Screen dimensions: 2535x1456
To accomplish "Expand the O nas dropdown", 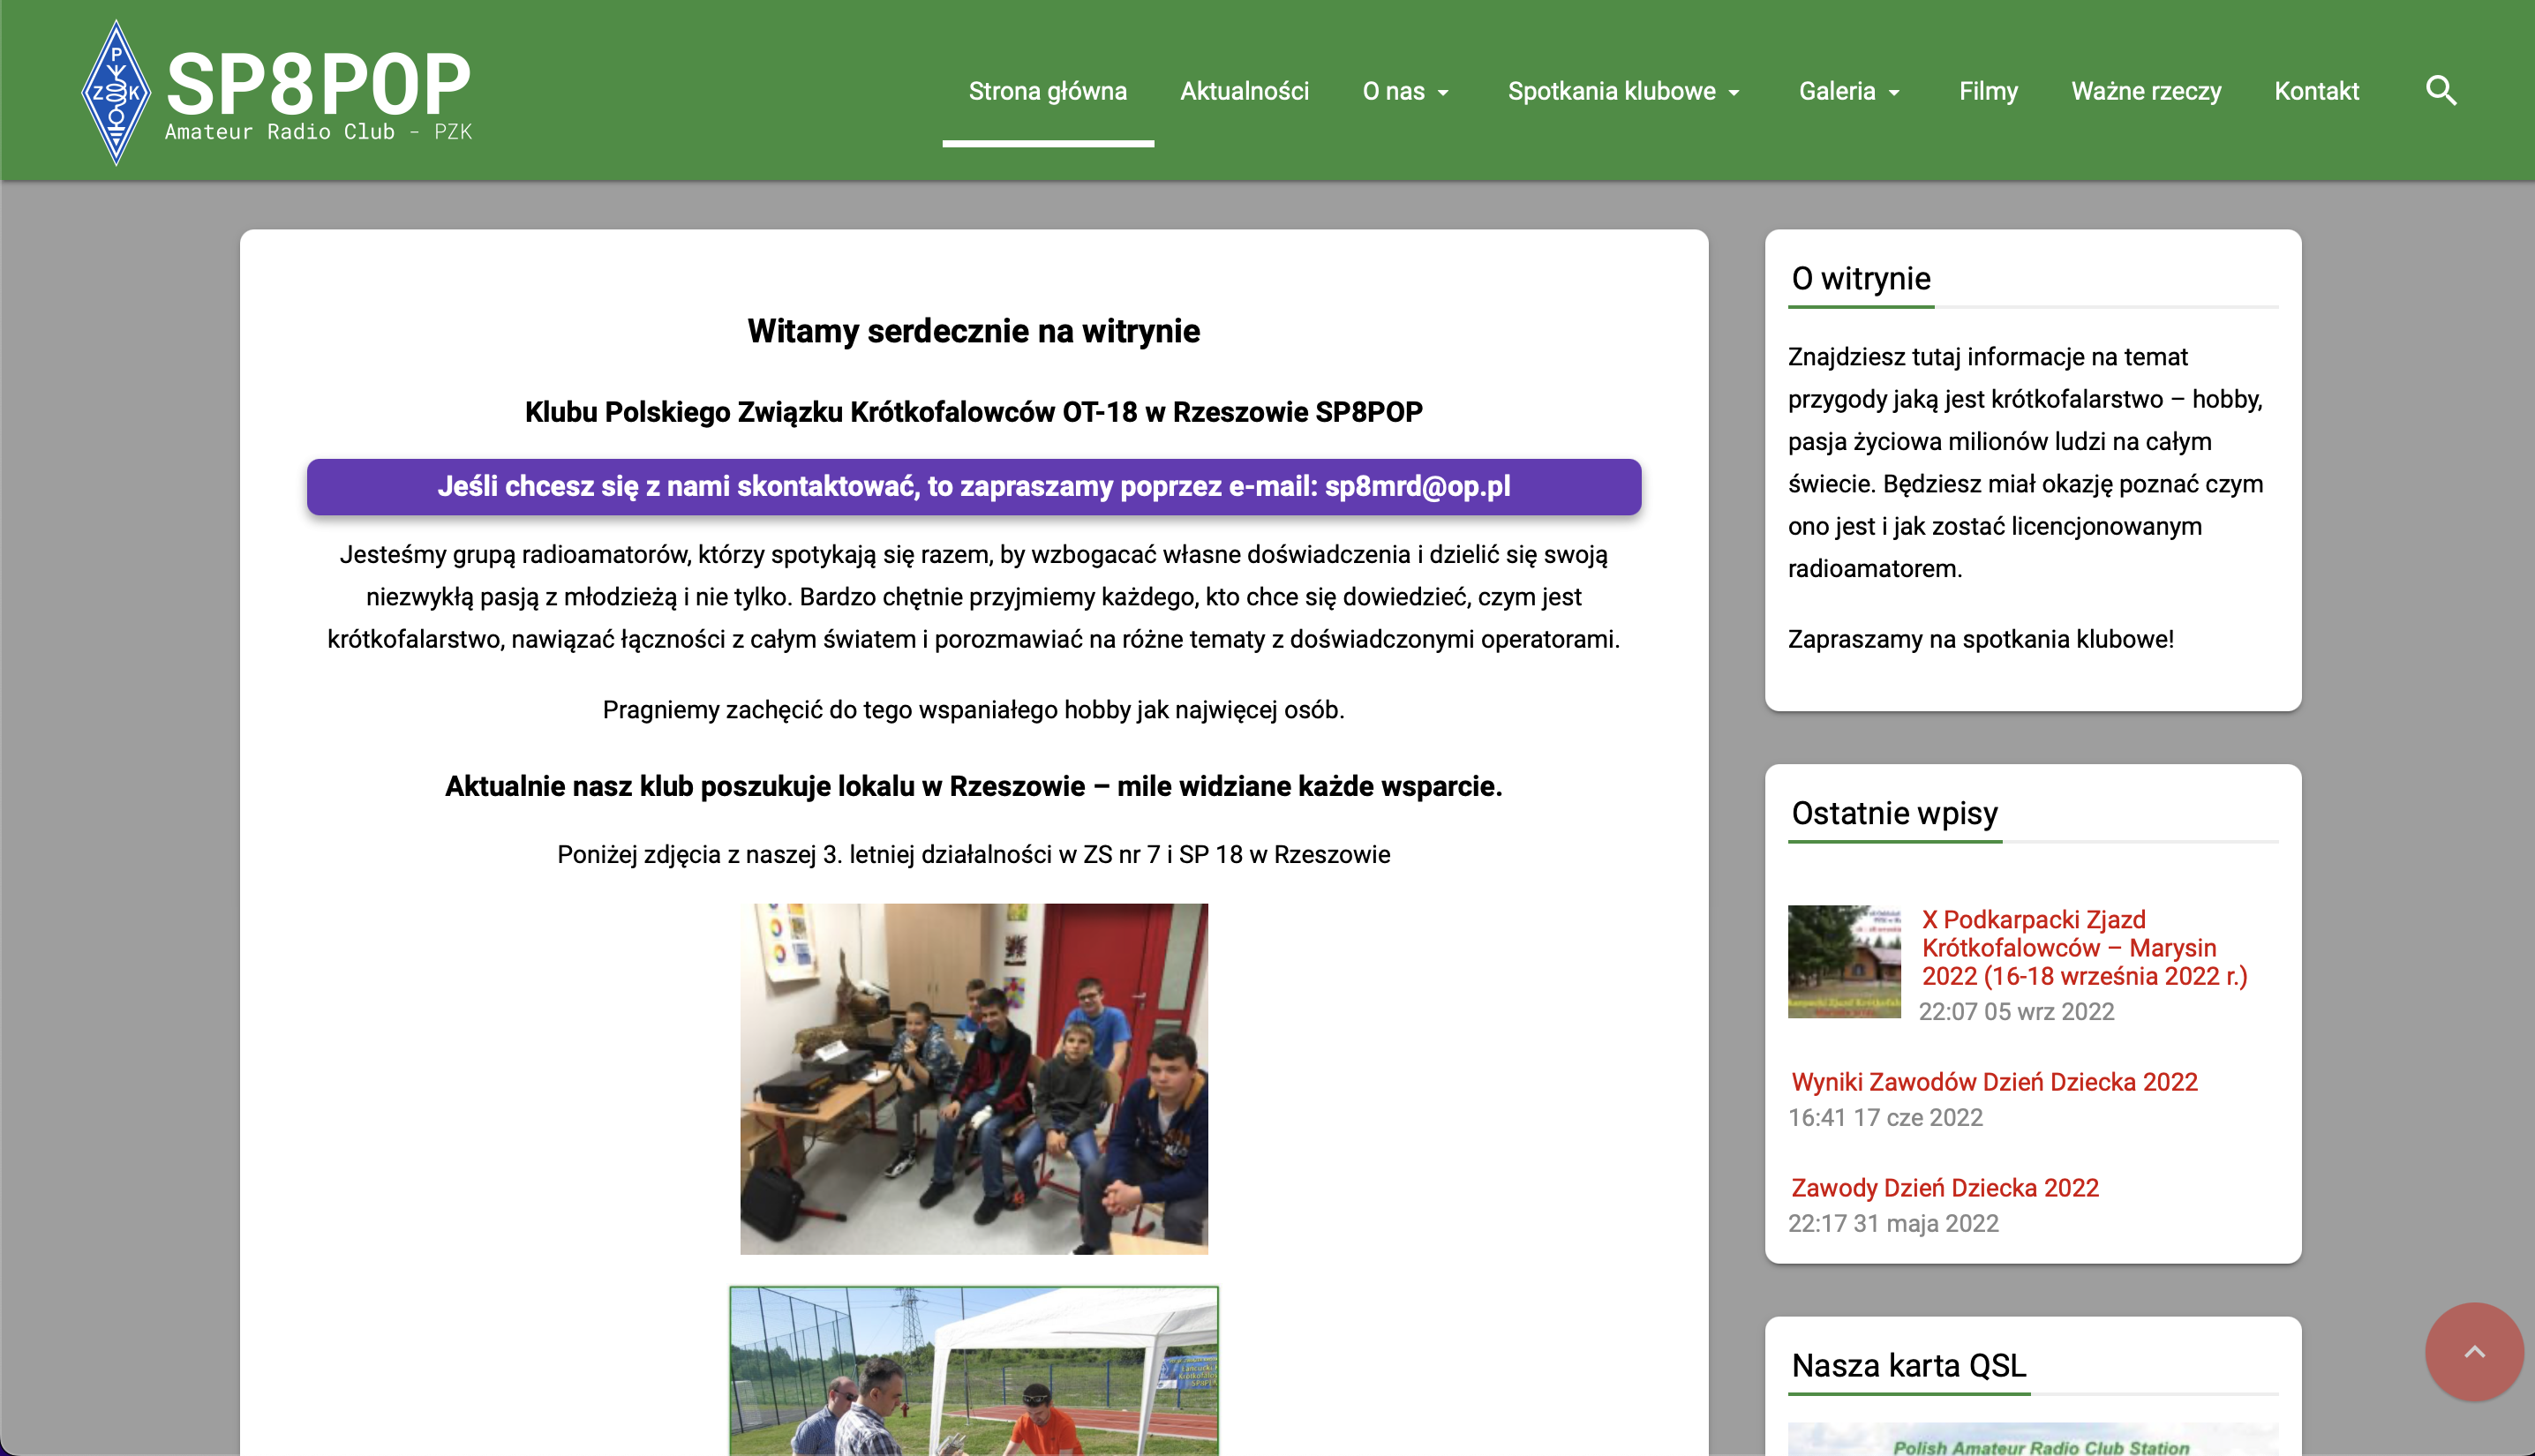I will coord(1405,91).
